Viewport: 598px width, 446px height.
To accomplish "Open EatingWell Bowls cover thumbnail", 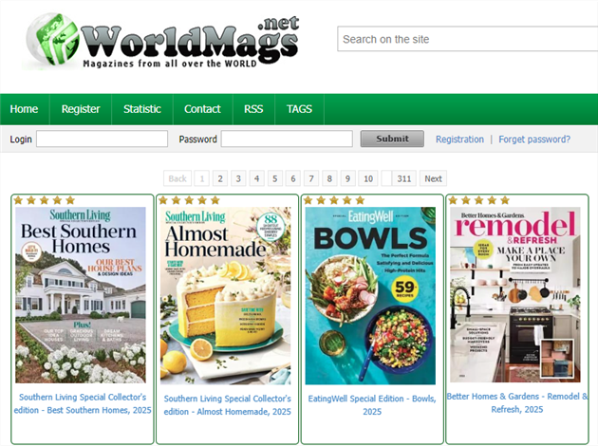I will 370,295.
